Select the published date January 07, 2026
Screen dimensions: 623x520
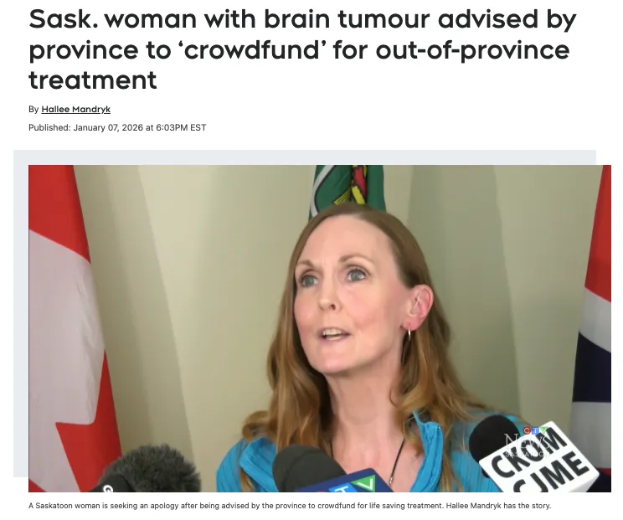(x=108, y=127)
